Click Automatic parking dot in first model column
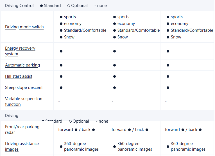Screen dimensions: 215x156 (x=61, y=65)
